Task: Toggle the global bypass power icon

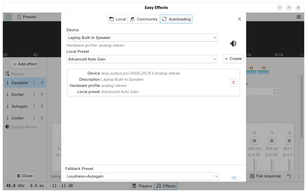Action: [8, 17]
